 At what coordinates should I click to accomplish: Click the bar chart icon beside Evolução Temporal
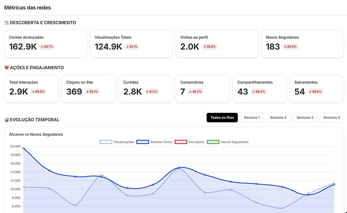click(7, 120)
